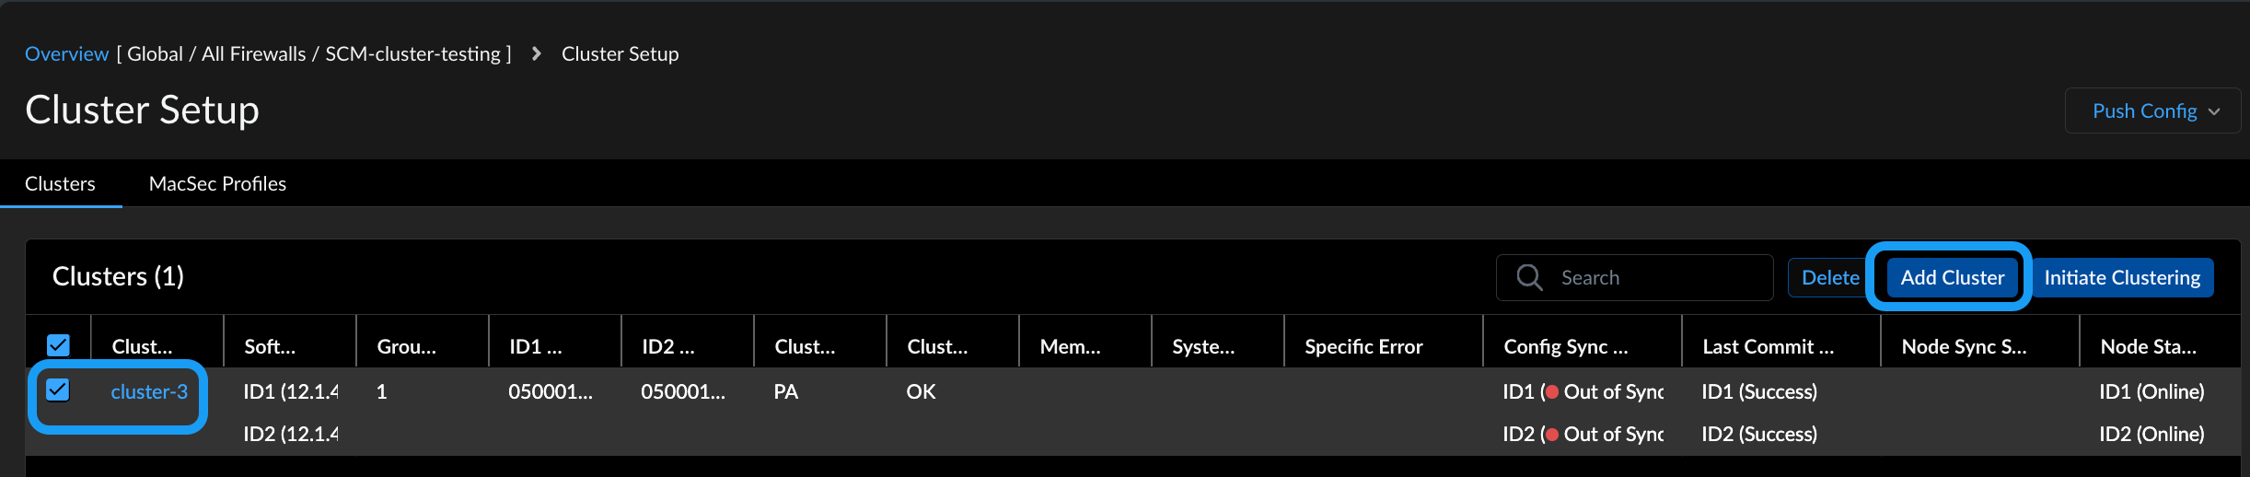This screenshot has width=2250, height=477.
Task: Sort by the Specific Error column header
Action: (x=1363, y=347)
